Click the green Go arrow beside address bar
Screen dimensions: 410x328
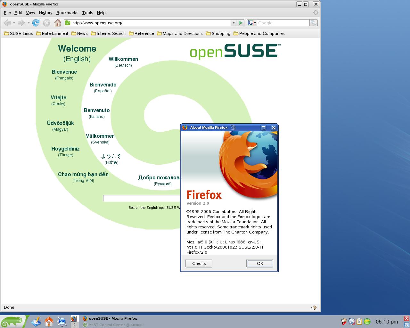coord(241,23)
